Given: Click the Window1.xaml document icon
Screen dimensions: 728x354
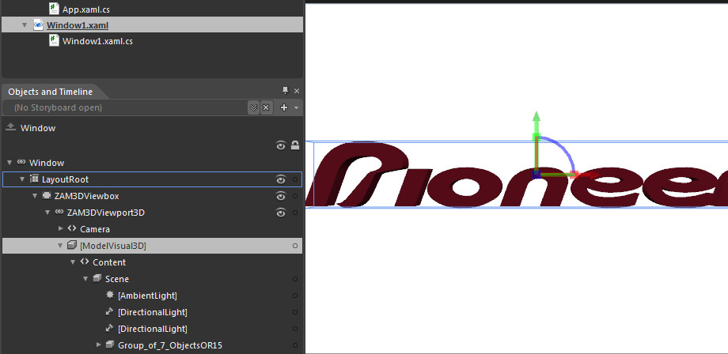Looking at the screenshot, I should point(38,25).
